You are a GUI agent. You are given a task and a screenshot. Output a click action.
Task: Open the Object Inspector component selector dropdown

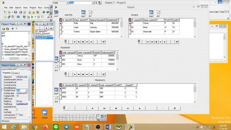[29, 69]
